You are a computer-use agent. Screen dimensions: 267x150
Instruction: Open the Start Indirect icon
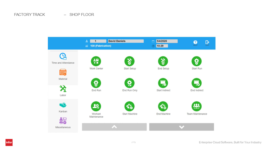pos(163,83)
